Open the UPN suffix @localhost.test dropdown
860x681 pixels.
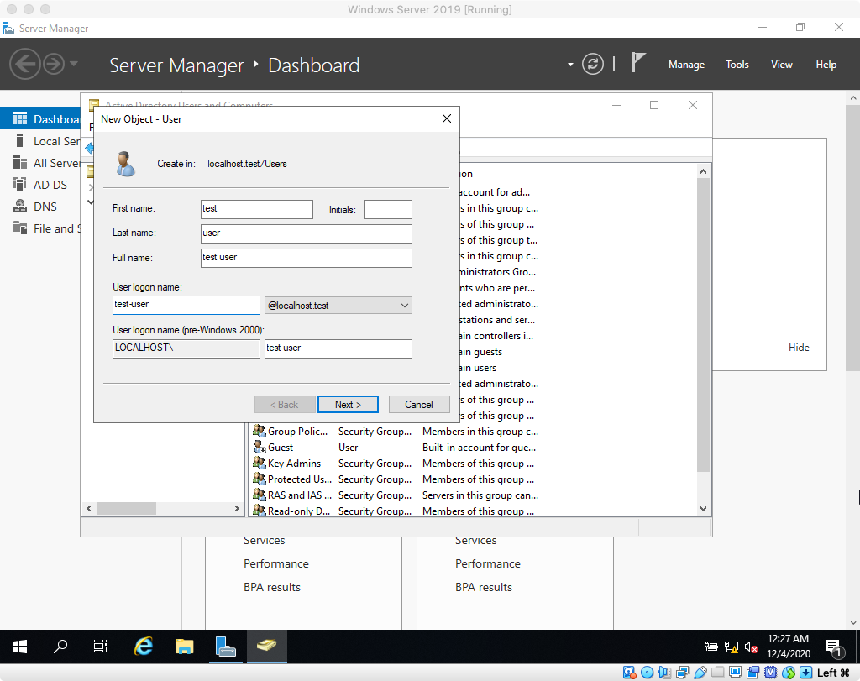click(x=338, y=306)
